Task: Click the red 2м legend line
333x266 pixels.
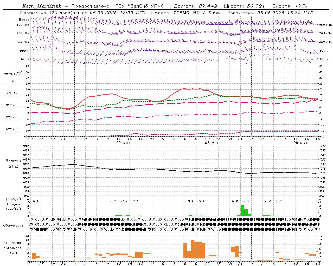Action: (12, 84)
